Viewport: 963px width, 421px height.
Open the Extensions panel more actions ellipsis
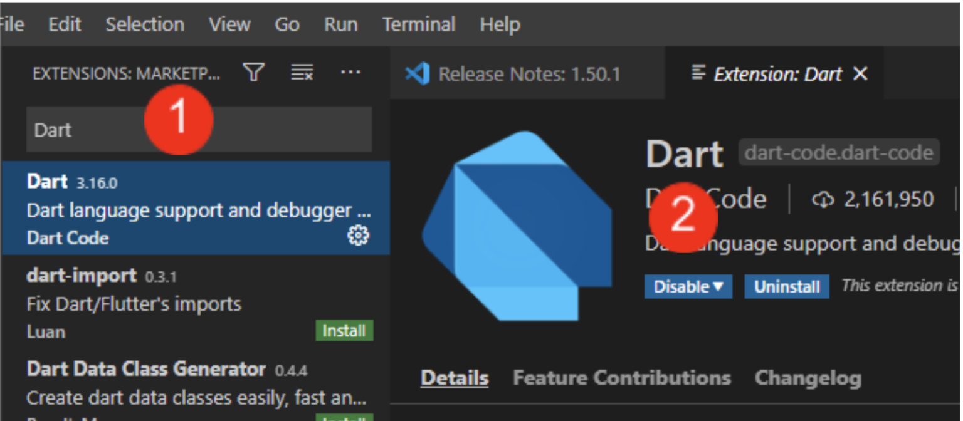350,73
